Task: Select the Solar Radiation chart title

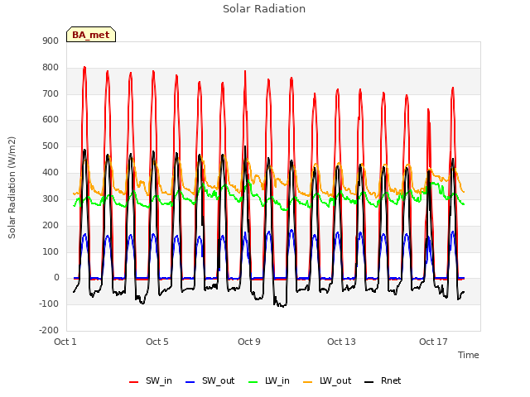Action: point(264,9)
